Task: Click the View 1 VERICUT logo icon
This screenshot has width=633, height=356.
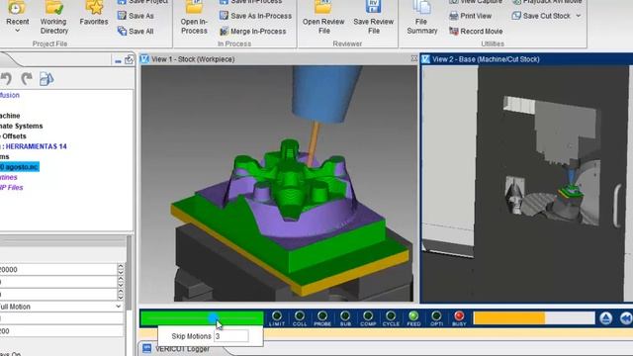Action: click(144, 59)
